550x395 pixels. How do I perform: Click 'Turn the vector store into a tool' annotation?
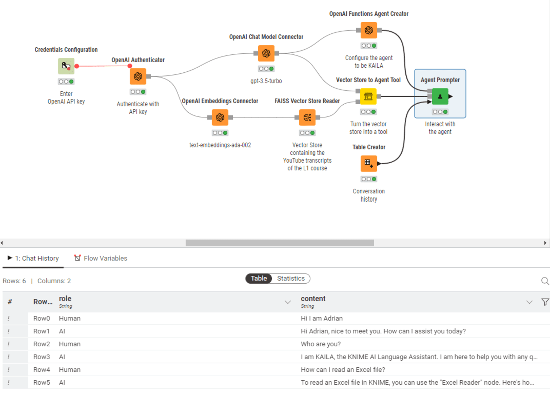(x=368, y=128)
